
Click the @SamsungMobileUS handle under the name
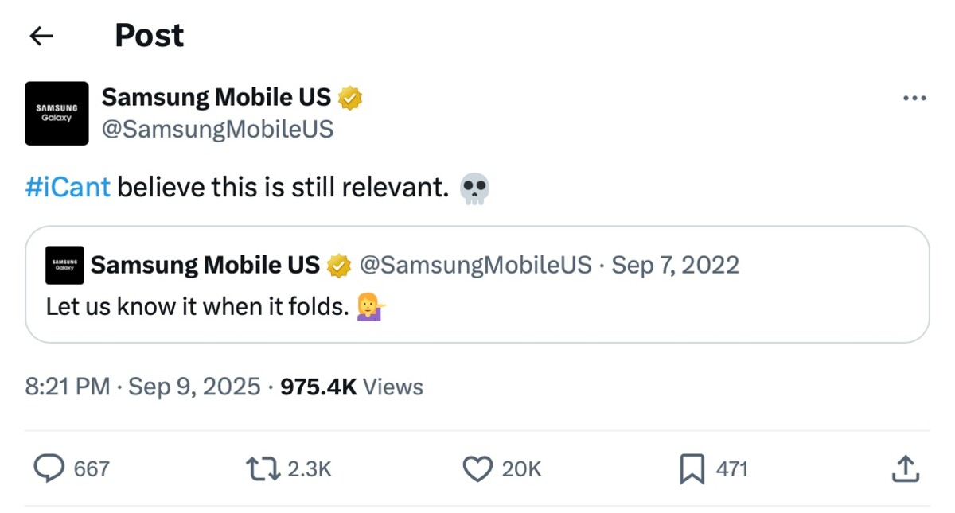tap(217, 129)
